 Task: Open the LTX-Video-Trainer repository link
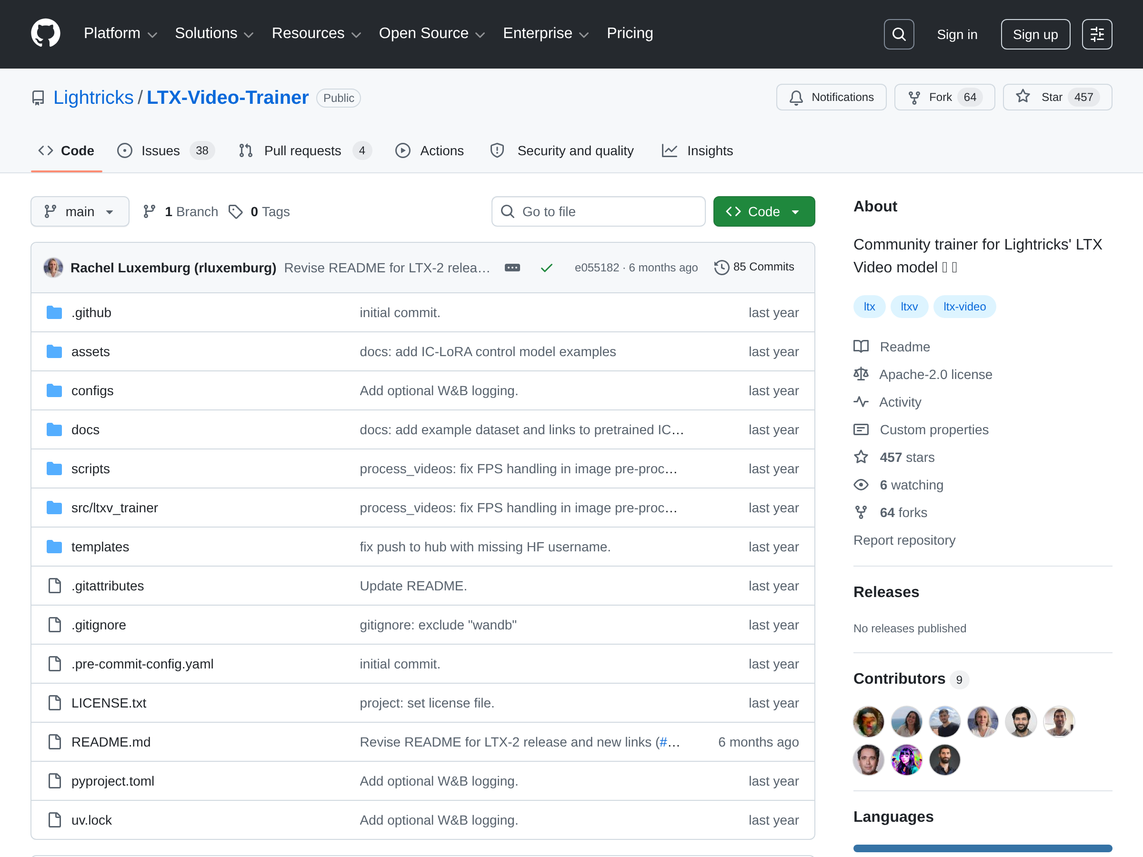tap(228, 98)
